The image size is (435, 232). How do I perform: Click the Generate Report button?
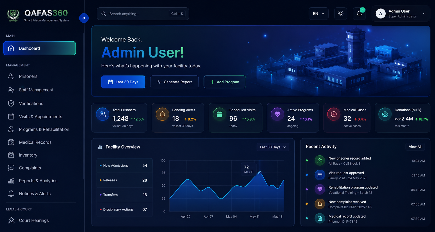[x=174, y=82]
